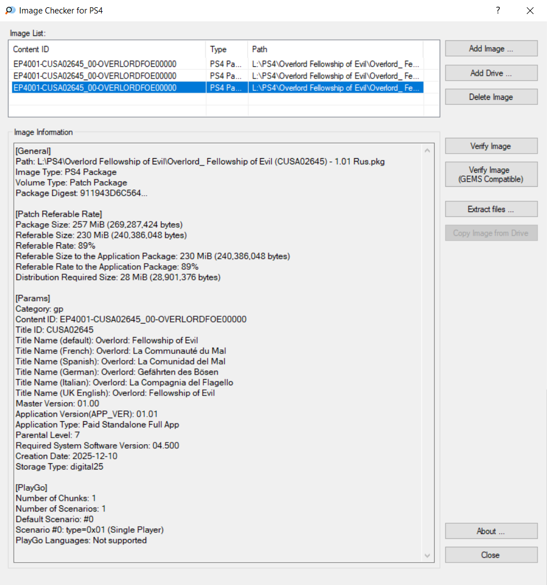Click the Image Checker app icon in title bar
The height and width of the screenshot is (585, 547).
click(x=10, y=11)
